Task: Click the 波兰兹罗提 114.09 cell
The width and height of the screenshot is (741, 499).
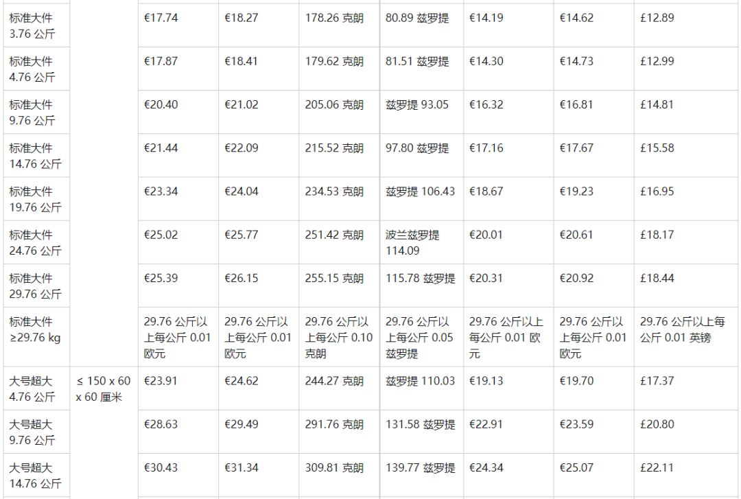Action: point(412,243)
